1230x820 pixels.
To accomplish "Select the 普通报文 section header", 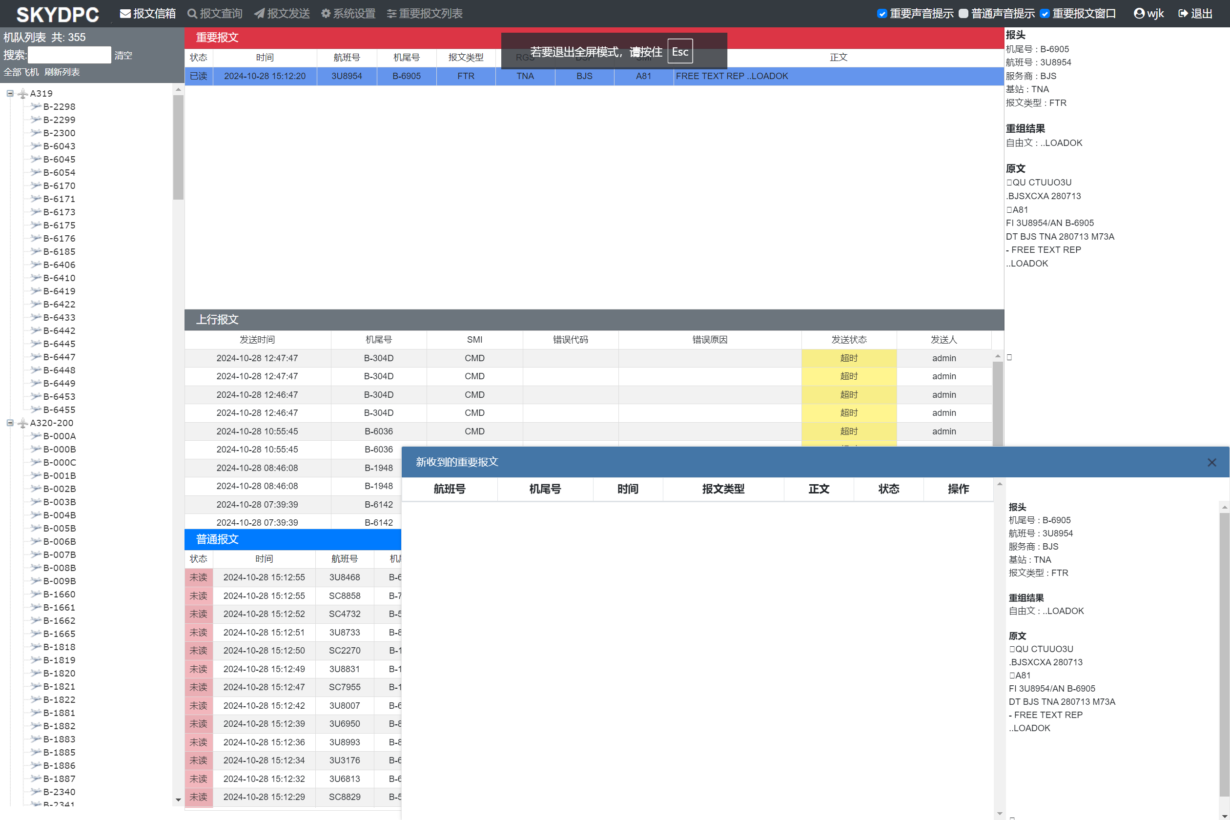I will pos(217,539).
